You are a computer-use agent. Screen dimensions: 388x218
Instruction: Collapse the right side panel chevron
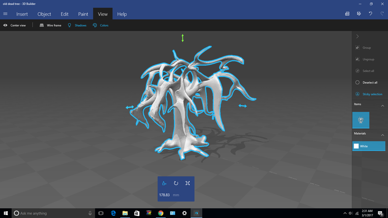tap(357, 36)
